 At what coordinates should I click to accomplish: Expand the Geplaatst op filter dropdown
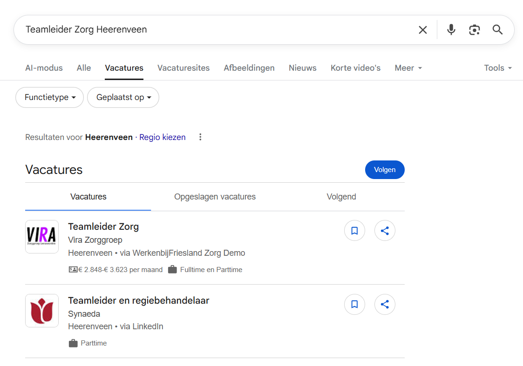[123, 98]
